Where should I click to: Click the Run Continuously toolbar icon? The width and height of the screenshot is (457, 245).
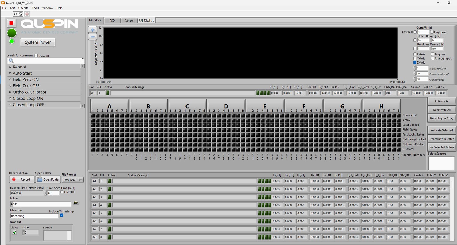pyautogui.click(x=21, y=14)
